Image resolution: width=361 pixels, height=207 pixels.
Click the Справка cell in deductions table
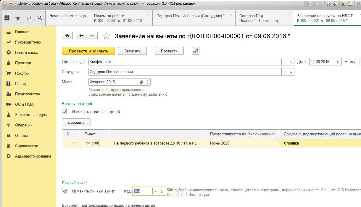pyautogui.click(x=320, y=143)
